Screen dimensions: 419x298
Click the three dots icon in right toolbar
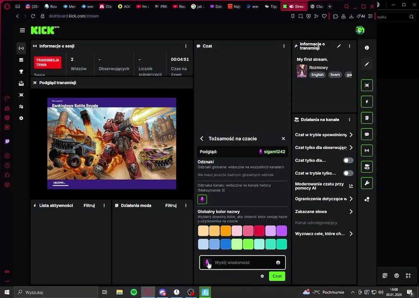(x=367, y=199)
